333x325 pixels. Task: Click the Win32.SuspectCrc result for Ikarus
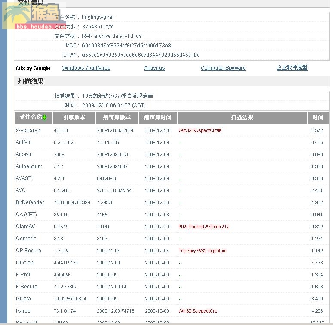198,311
